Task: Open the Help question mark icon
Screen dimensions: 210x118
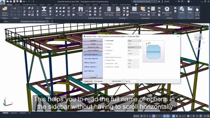Action: click(188, 1)
